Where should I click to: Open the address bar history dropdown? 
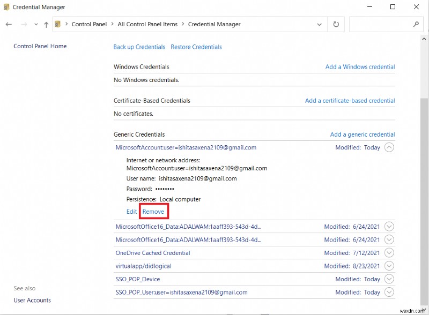pyautogui.click(x=319, y=24)
